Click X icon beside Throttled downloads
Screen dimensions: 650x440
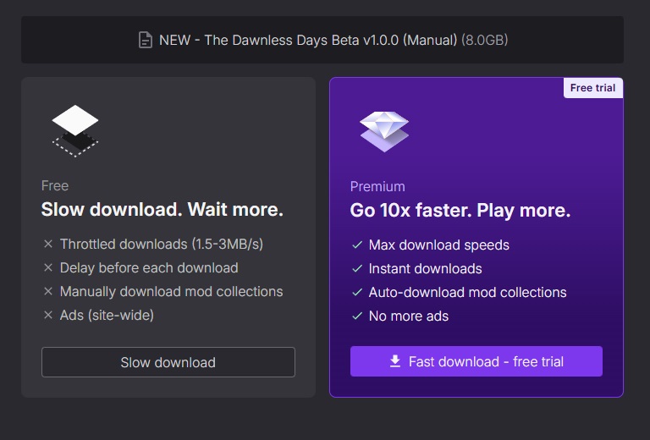pos(48,245)
